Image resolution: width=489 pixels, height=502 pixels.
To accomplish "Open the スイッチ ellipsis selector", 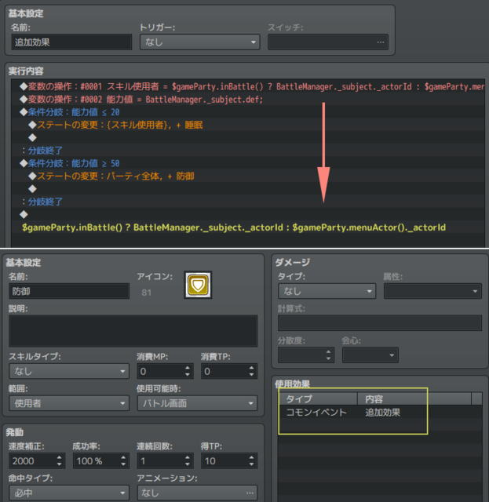I will tap(381, 42).
